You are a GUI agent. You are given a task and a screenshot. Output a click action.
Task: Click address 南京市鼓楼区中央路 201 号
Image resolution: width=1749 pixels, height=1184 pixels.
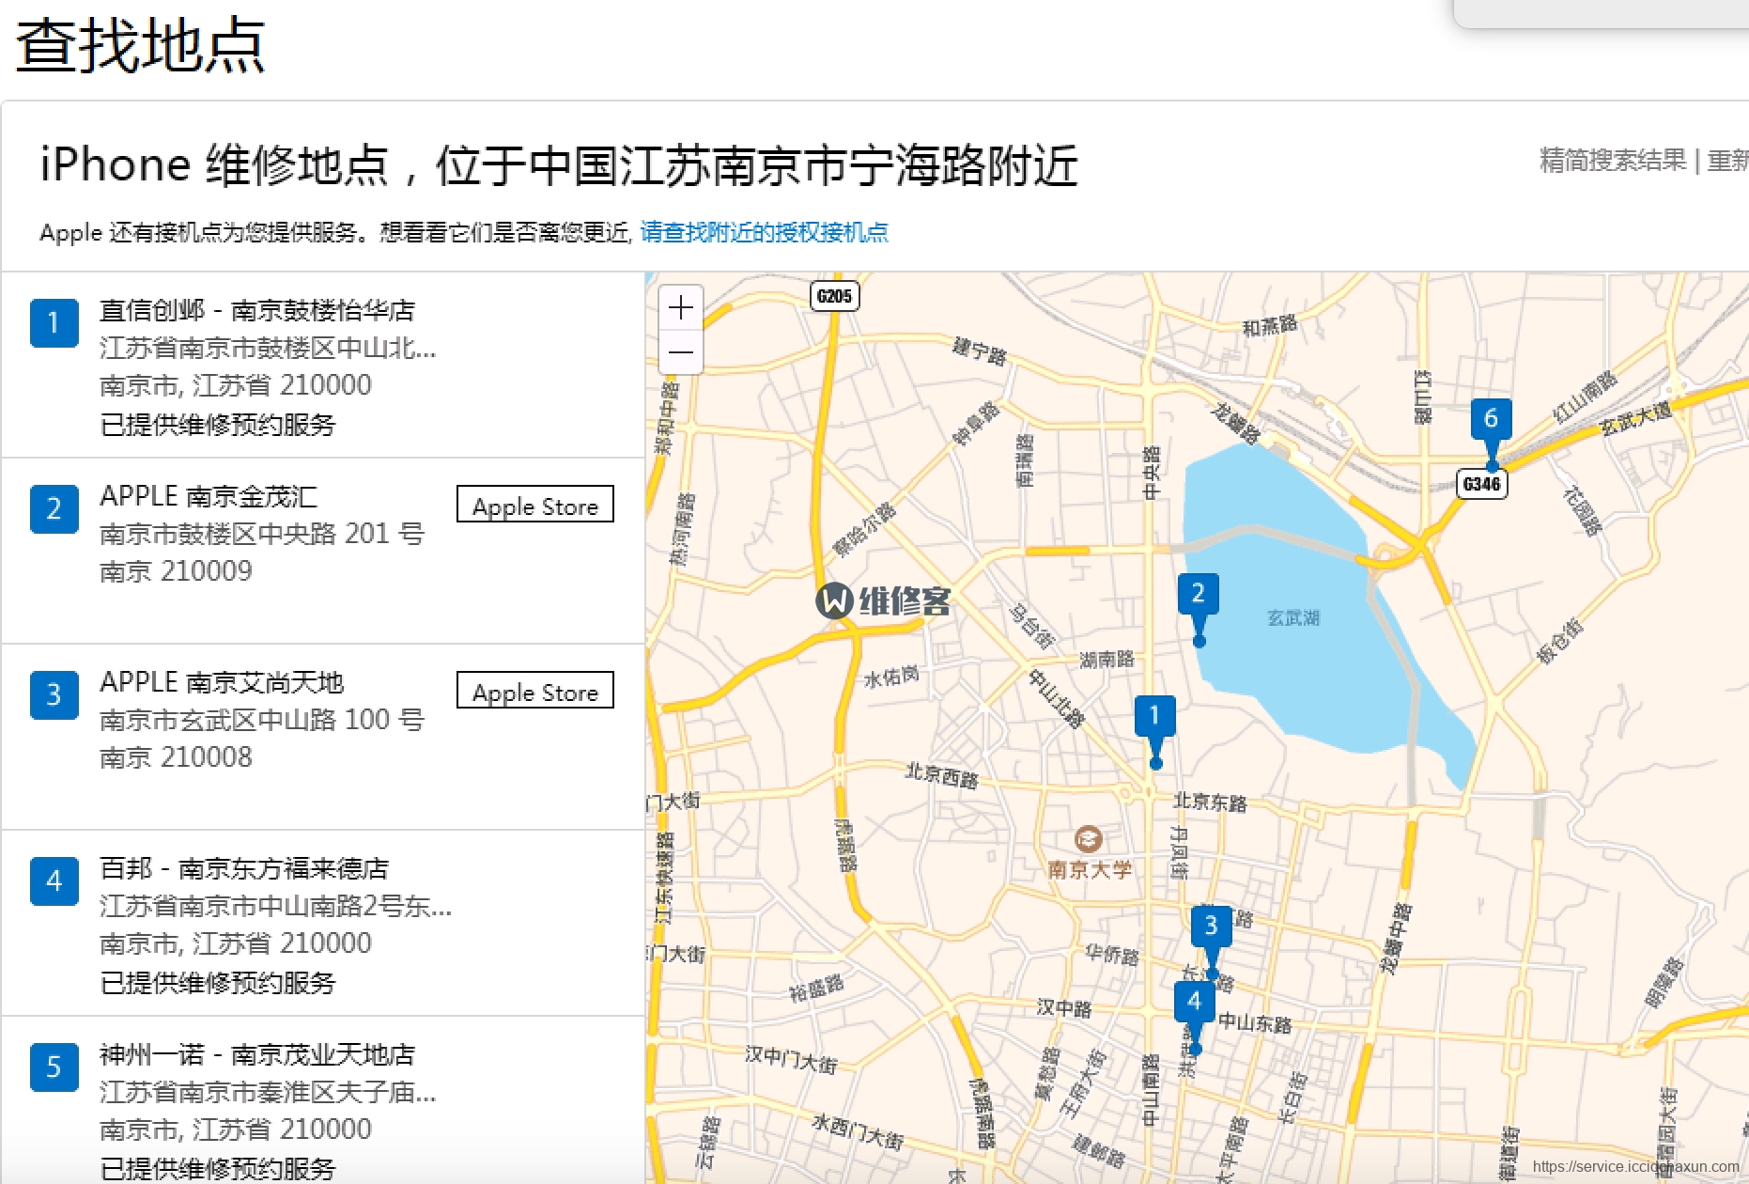click(262, 534)
